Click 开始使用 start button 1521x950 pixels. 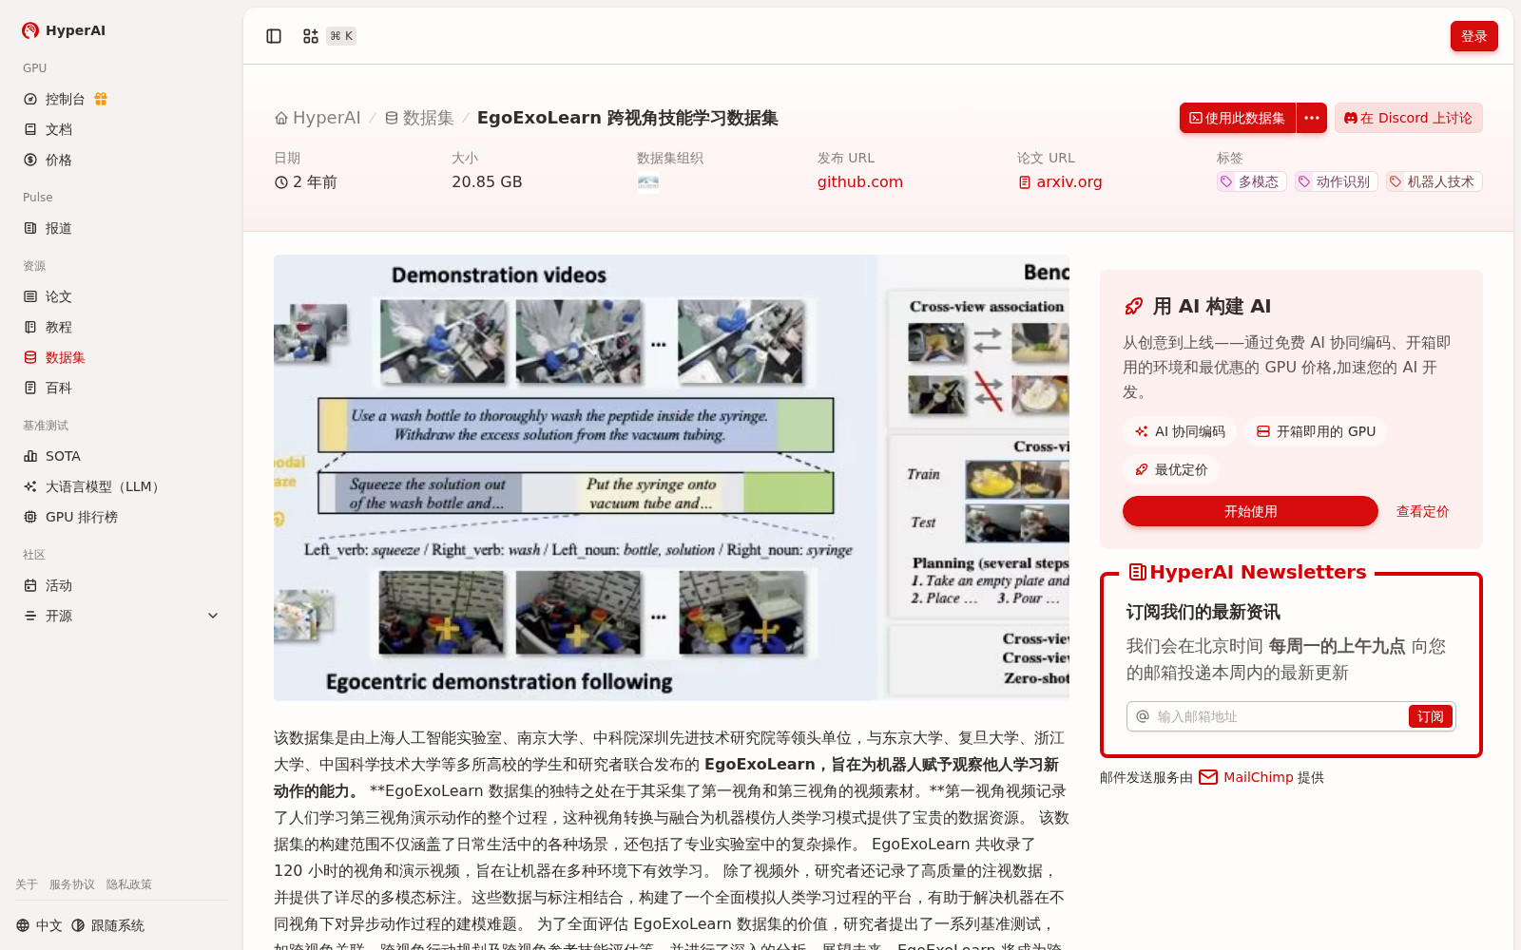pyautogui.click(x=1250, y=511)
